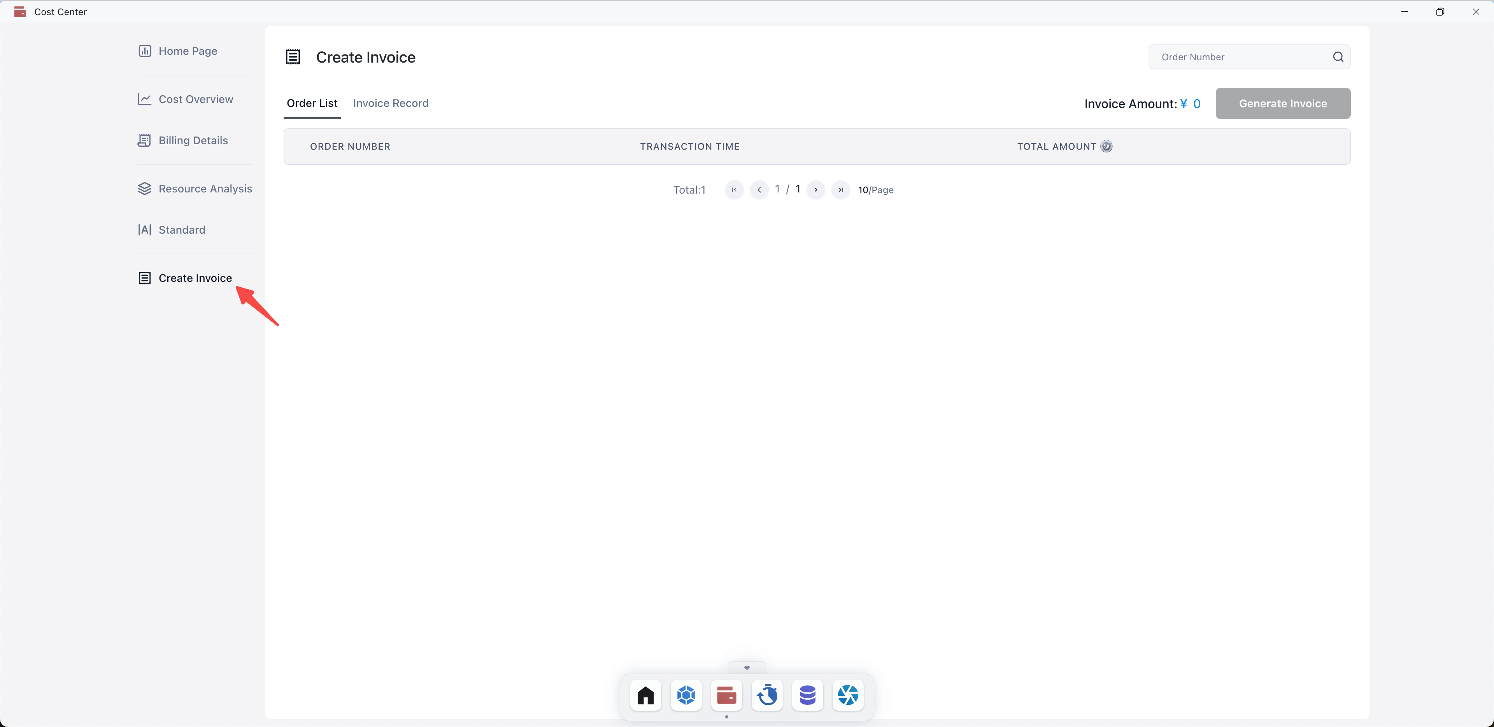Launch the blue aperture dock icon
The image size is (1494, 727).
(x=848, y=694)
